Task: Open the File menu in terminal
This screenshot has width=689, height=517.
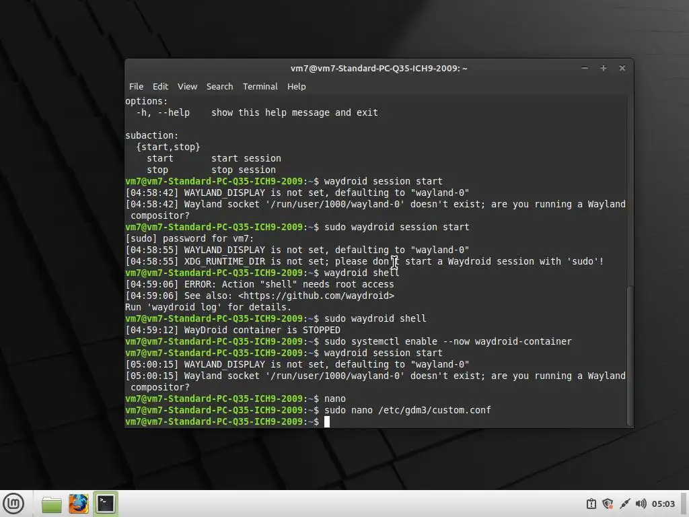Action: [136, 87]
